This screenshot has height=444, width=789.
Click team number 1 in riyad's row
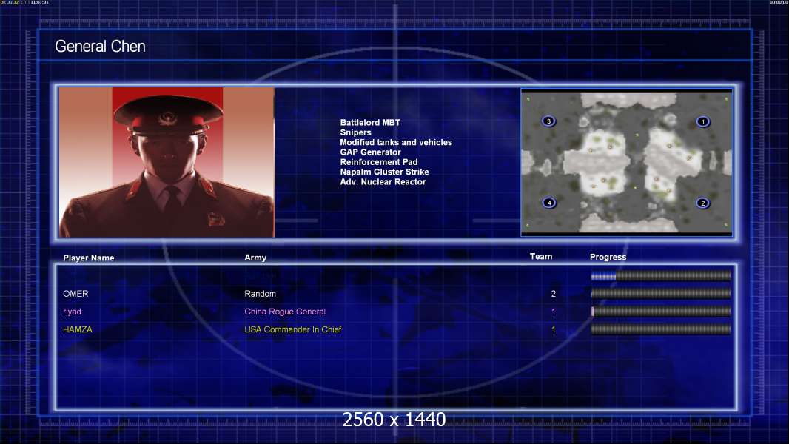click(554, 312)
